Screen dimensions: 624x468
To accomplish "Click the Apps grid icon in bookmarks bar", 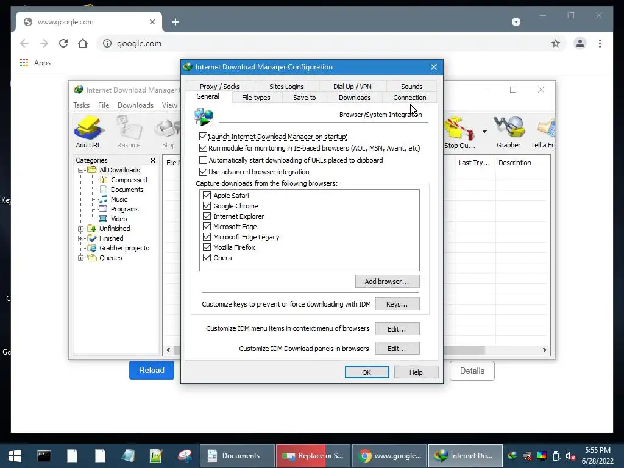I will click(x=24, y=63).
